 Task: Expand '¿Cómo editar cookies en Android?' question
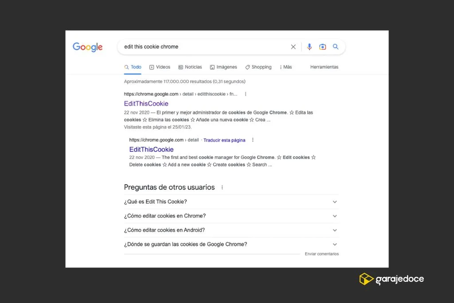231,230
